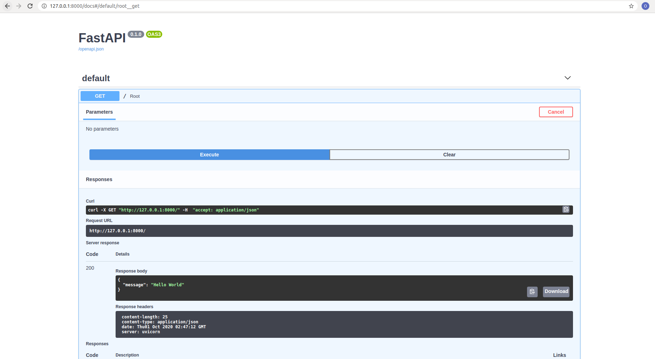655x359 pixels.
Task: Click the content-type: application/json header line
Action: tap(160, 322)
